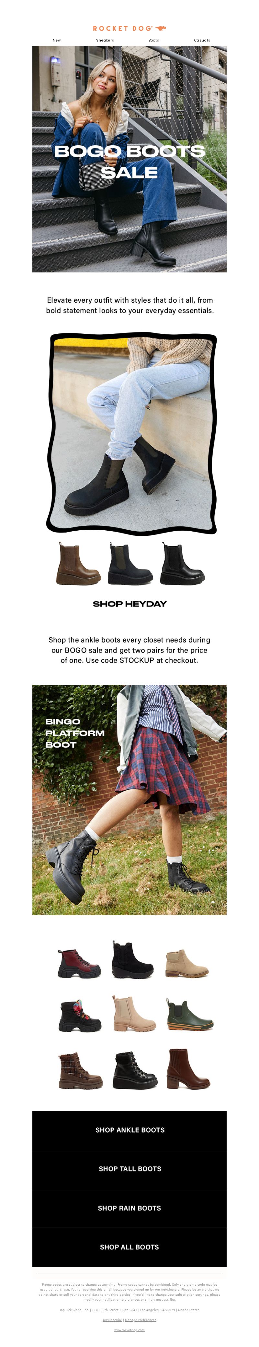Open the Sneakers menu link
This screenshot has height=1347, width=259.
pyautogui.click(x=105, y=40)
